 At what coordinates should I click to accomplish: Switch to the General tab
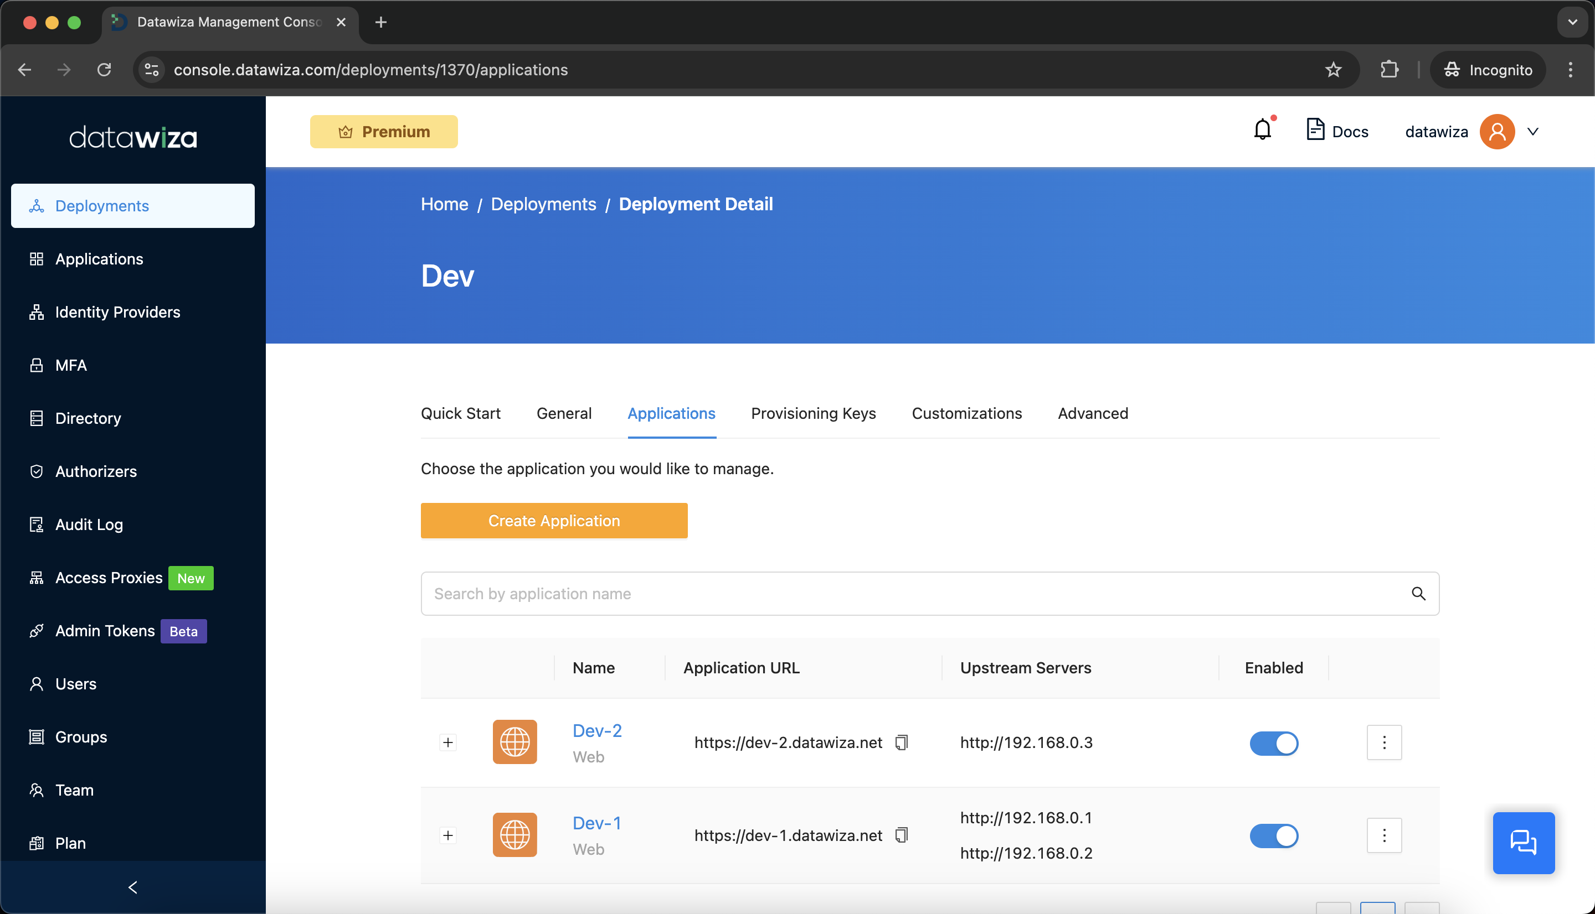click(x=563, y=413)
